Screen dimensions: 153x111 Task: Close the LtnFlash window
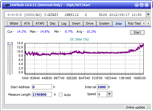tap(146, 5)
